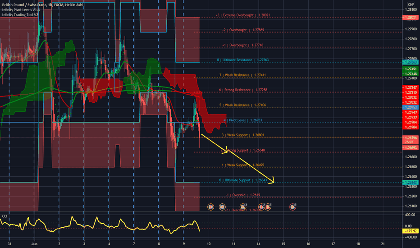Click the blue 1.26953 price axis tag
Viewport: 420px width, 248px height.
(x=411, y=107)
